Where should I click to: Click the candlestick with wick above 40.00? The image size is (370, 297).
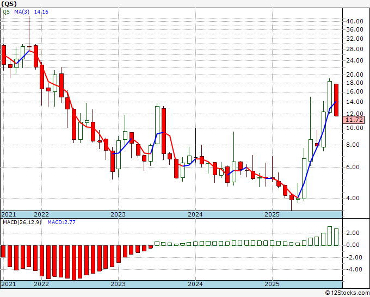[29, 33]
